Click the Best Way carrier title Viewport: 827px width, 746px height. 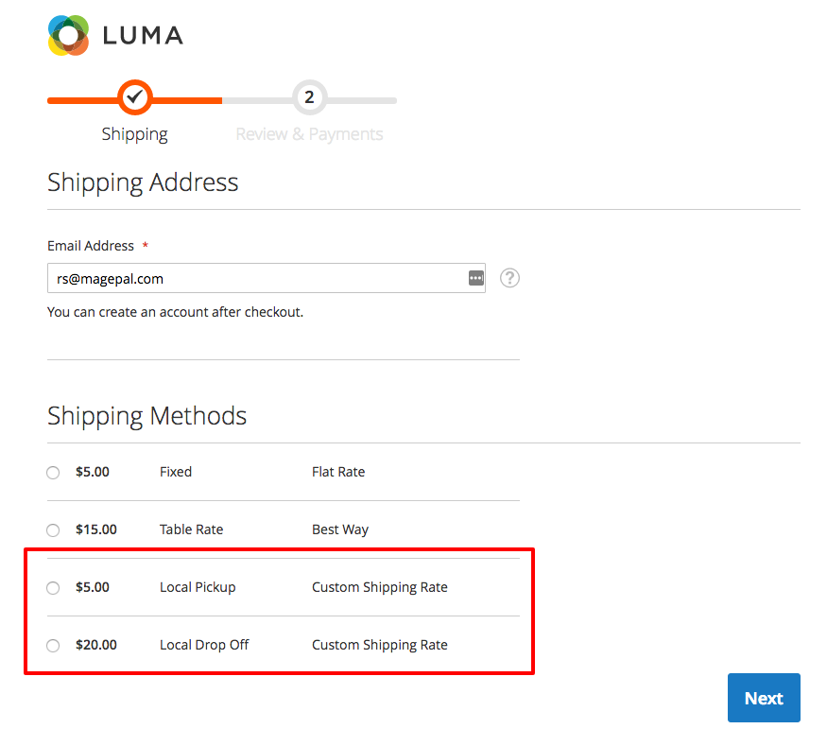click(340, 529)
